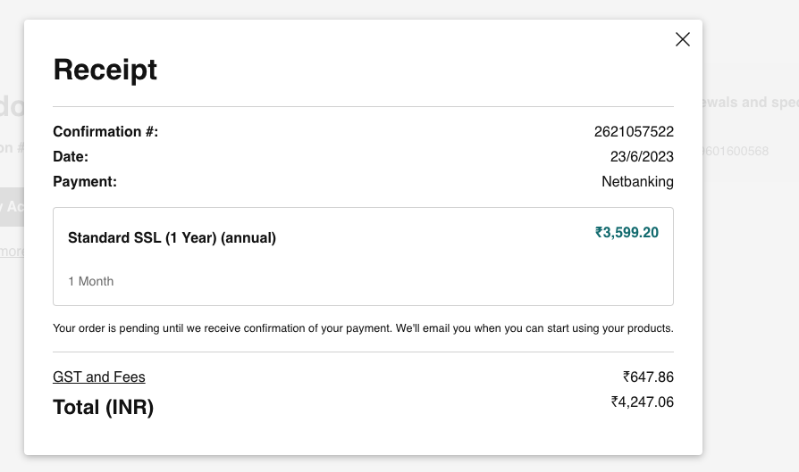Click the background 'ewals and spec' heading text

click(x=749, y=102)
